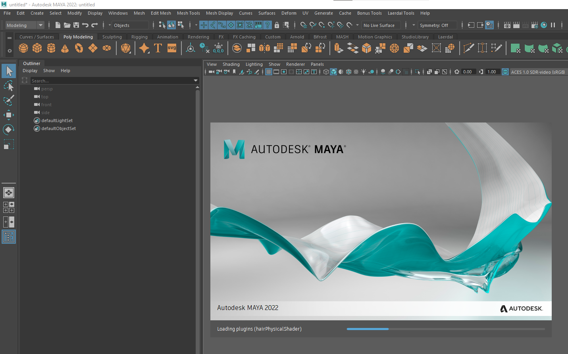Switch to the Arnold shelf tab
Image resolution: width=568 pixels, height=354 pixels.
[x=297, y=37]
